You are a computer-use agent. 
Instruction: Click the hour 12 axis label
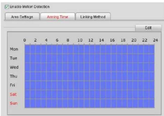tap(91, 40)
